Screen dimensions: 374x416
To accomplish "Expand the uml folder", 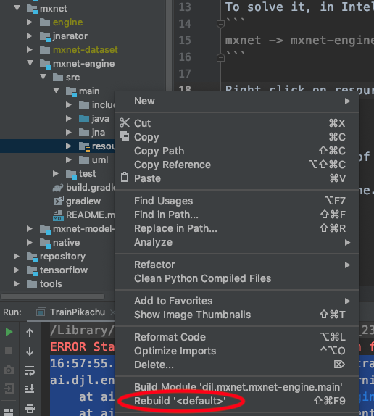I will 69,159.
